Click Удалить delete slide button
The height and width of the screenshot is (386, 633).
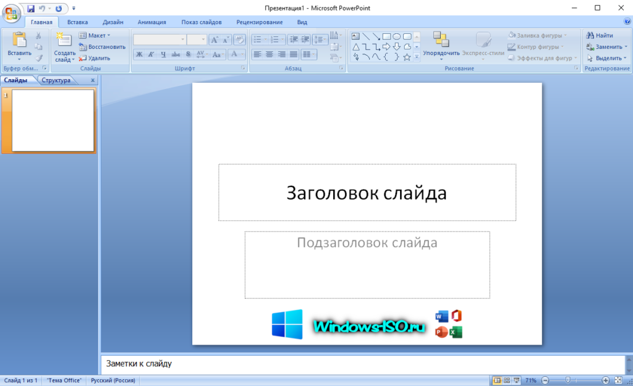click(x=95, y=58)
